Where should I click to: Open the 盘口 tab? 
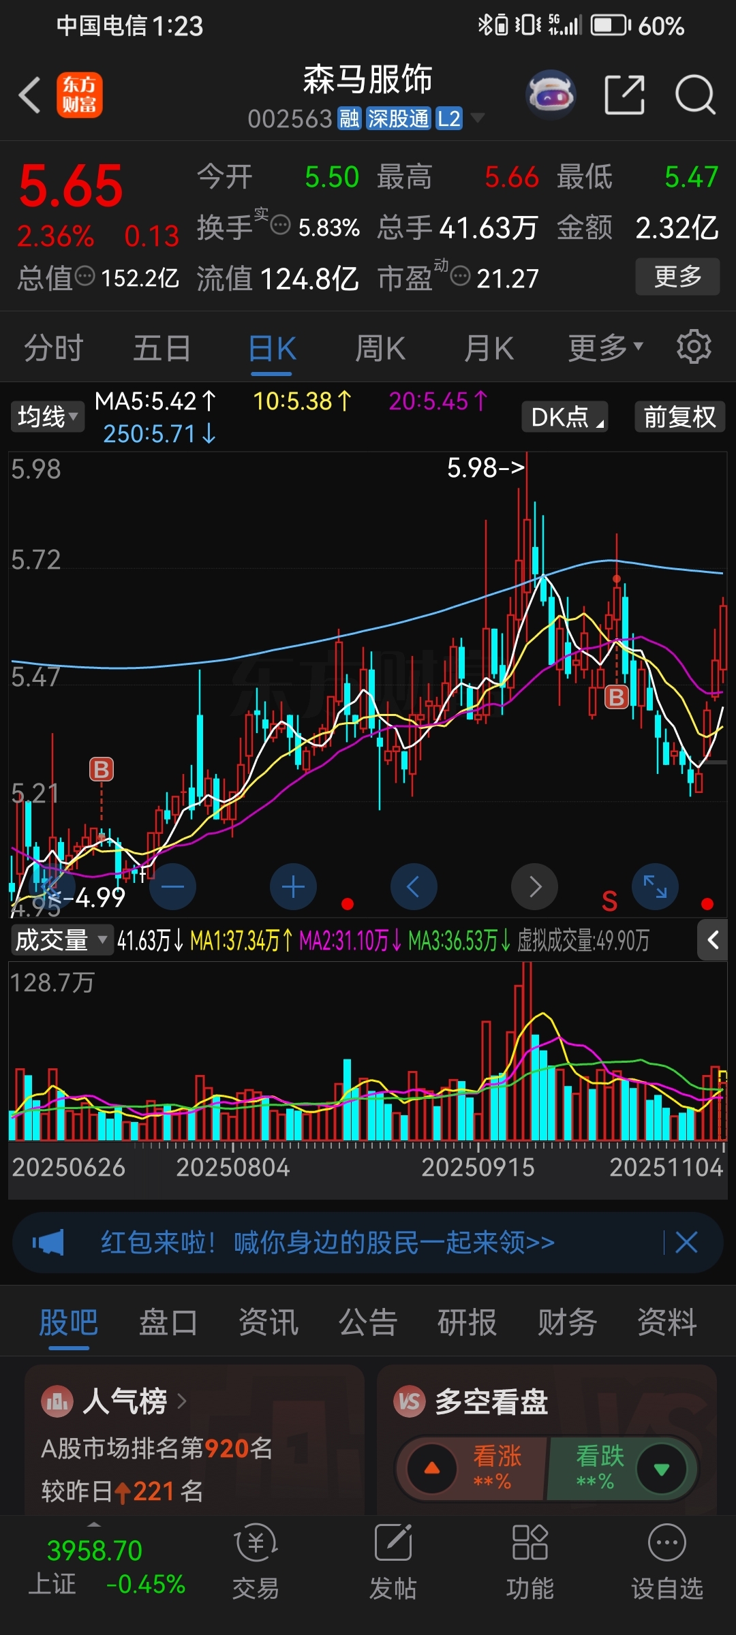[168, 1323]
